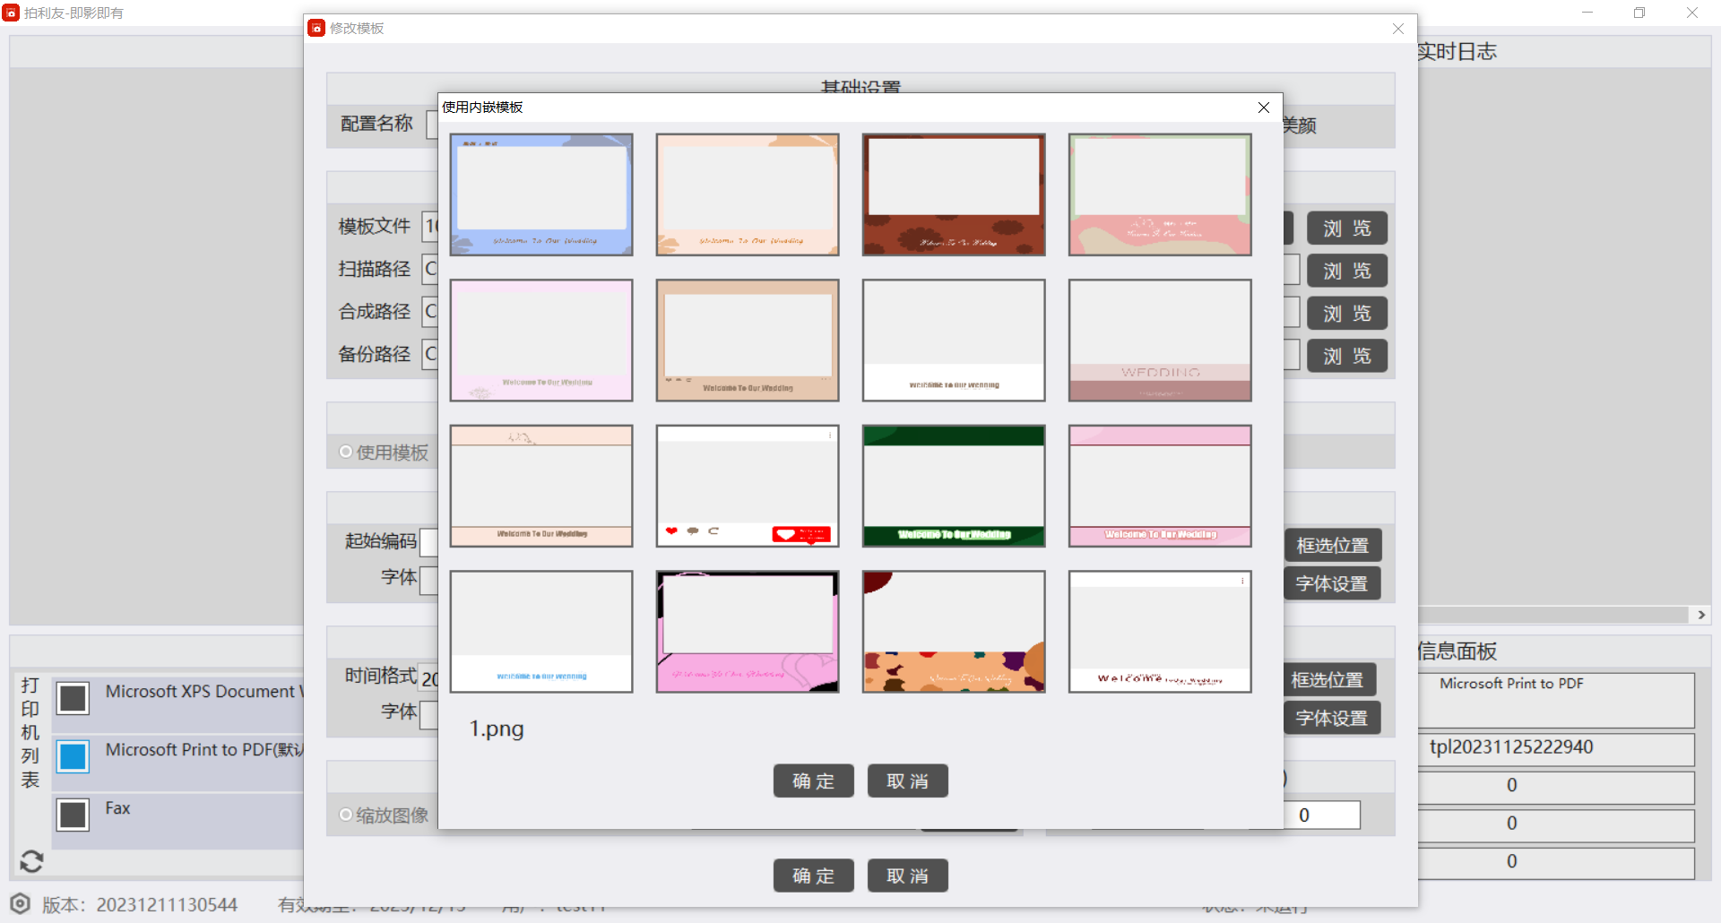This screenshot has height=923, width=1721.
Task: Choose the dark red brown floral template
Action: (954, 194)
